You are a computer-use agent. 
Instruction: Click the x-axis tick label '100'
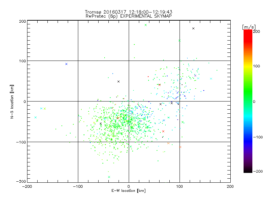tap(180, 186)
